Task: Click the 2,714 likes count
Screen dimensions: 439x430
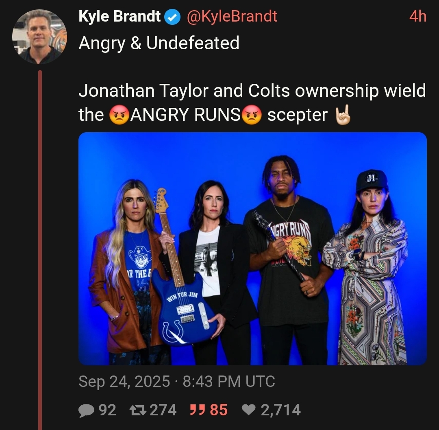Action: pyautogui.click(x=281, y=410)
